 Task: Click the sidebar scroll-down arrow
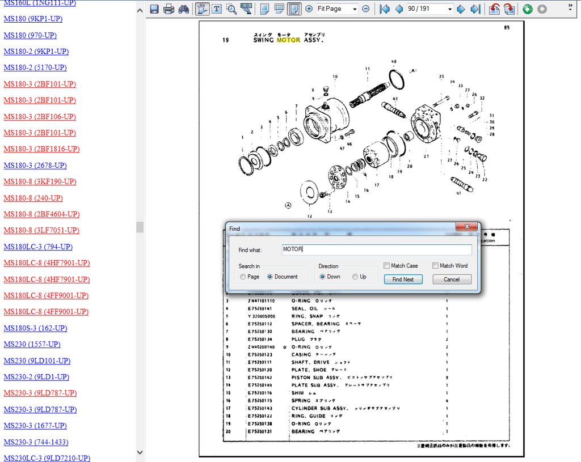tap(140, 452)
